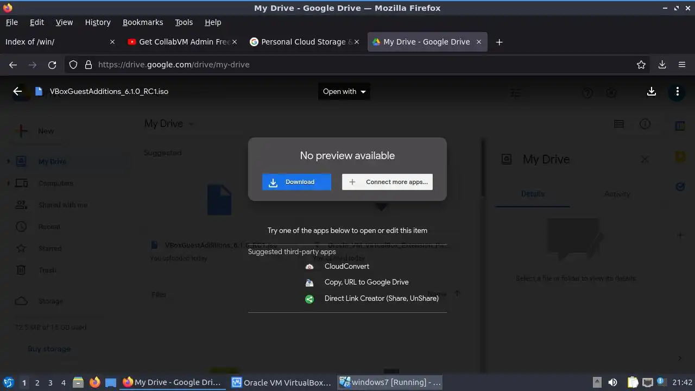Open Firefox hamburger application menu

(682, 65)
